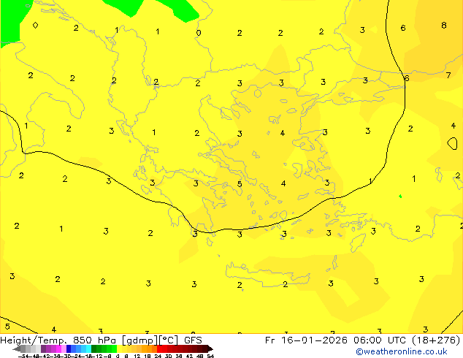Click the temperature value 8 on the map
This screenshot has height=358, width=463.
tap(444, 26)
